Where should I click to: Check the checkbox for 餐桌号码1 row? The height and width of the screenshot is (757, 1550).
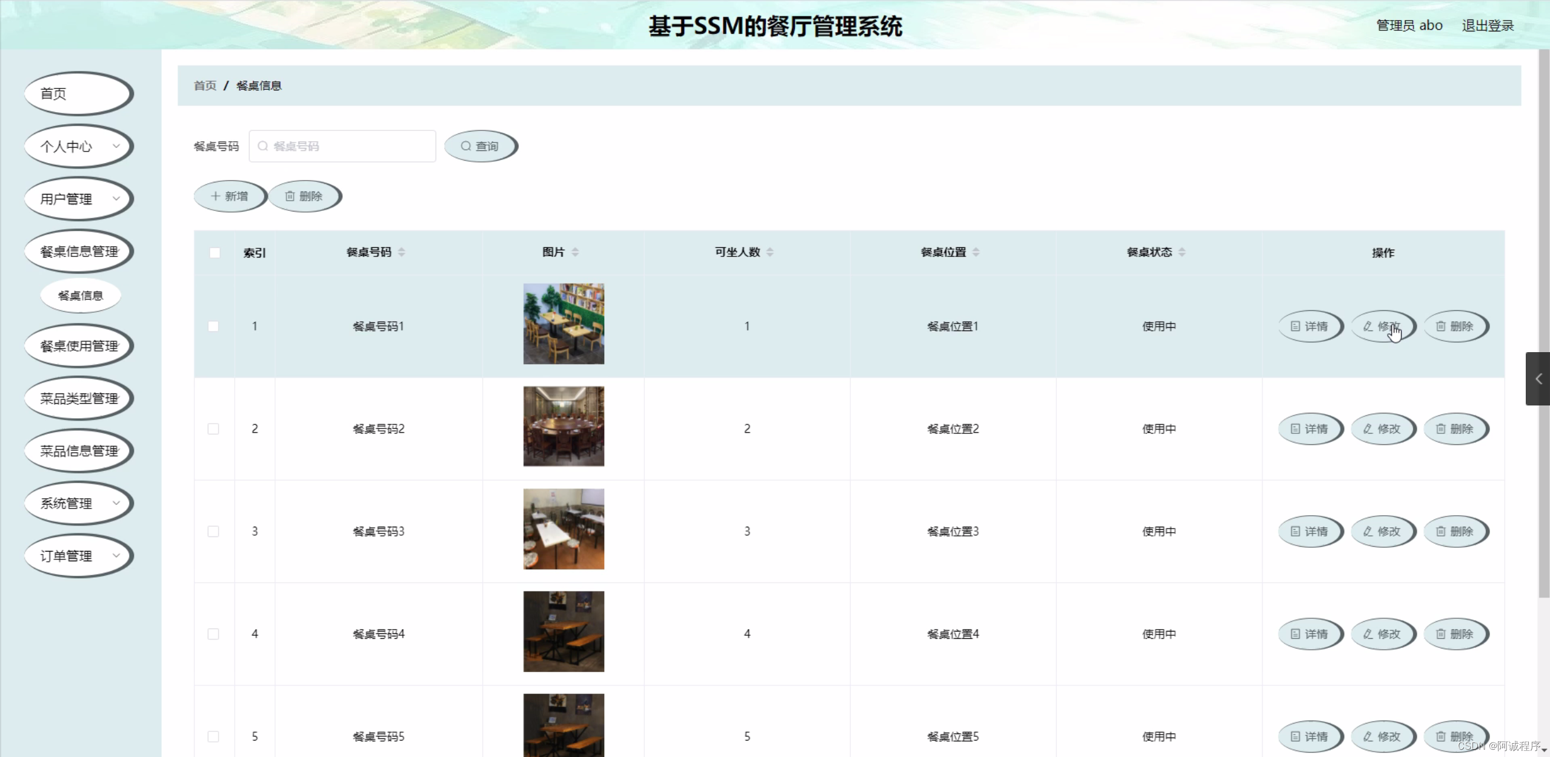[x=213, y=325]
